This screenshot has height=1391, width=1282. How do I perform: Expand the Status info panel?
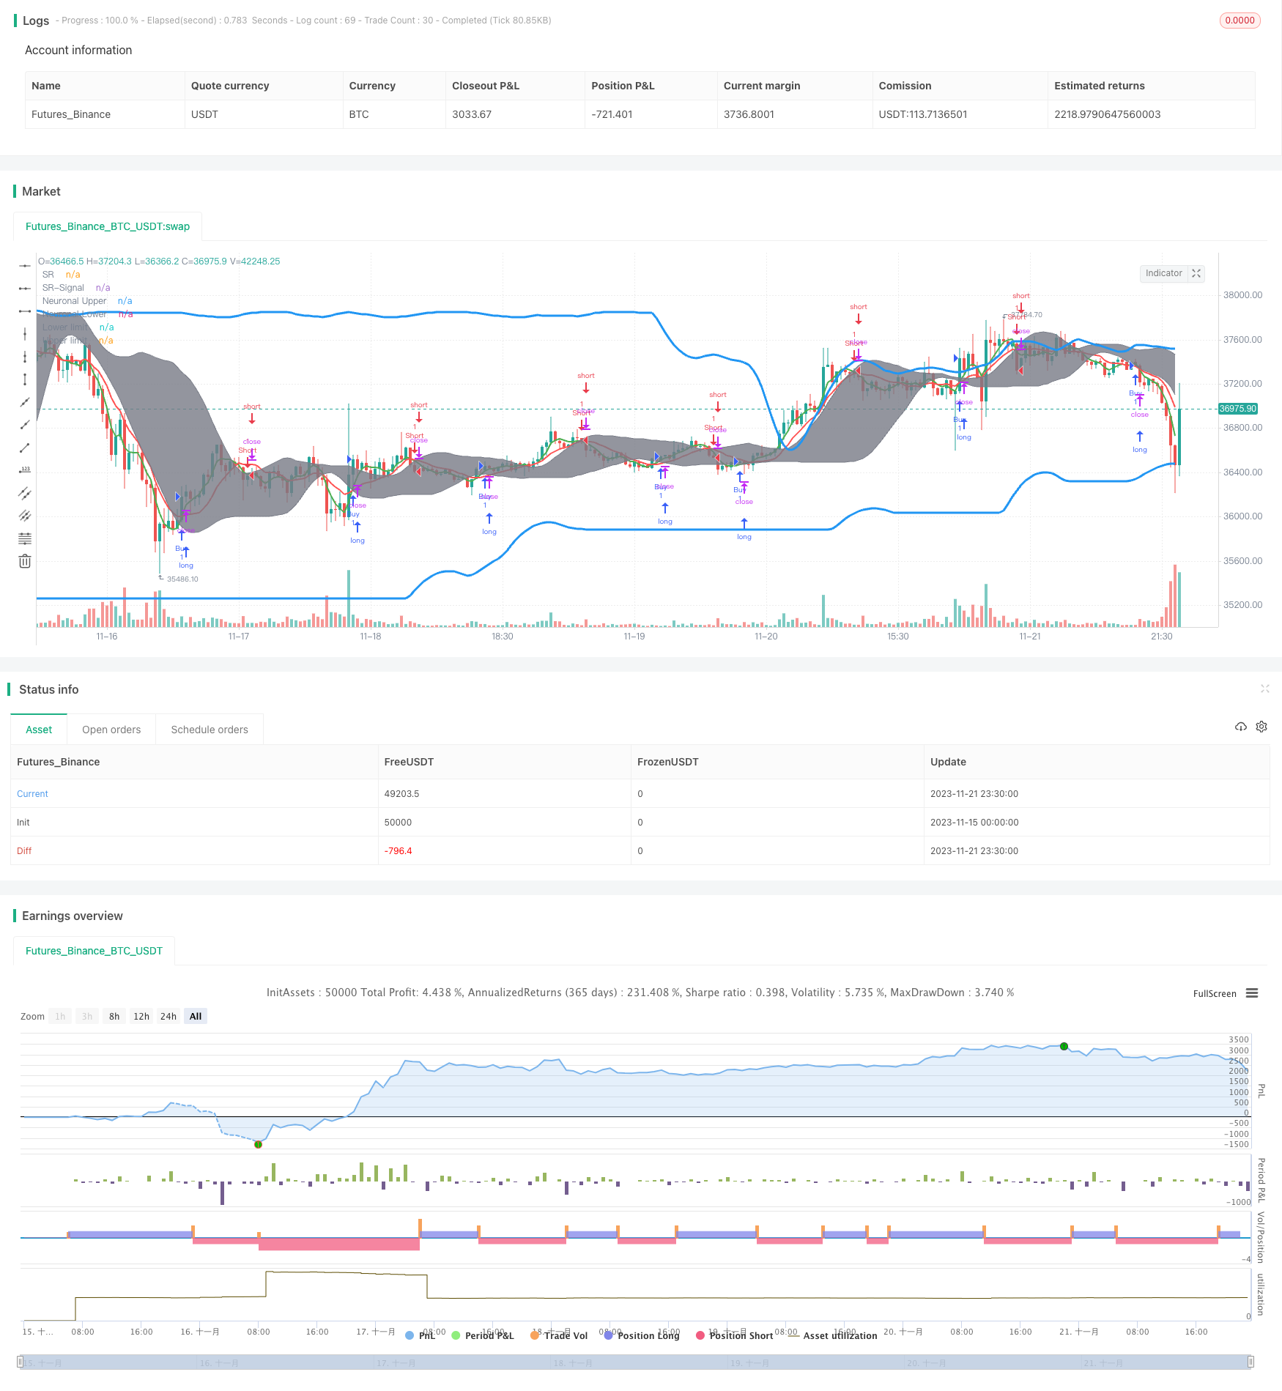tap(1264, 689)
